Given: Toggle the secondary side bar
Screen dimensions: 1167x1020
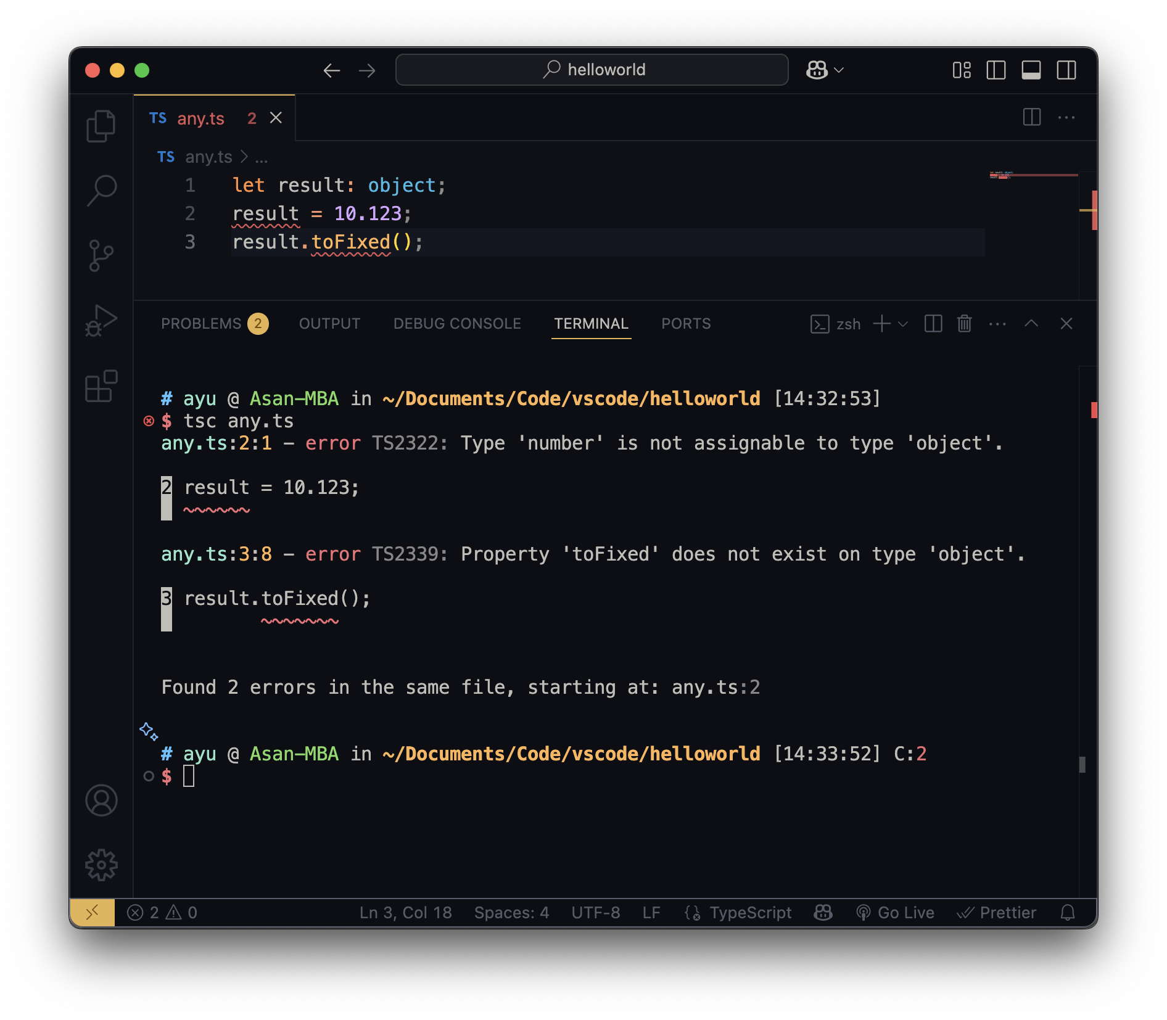Looking at the screenshot, I should pyautogui.click(x=1066, y=70).
